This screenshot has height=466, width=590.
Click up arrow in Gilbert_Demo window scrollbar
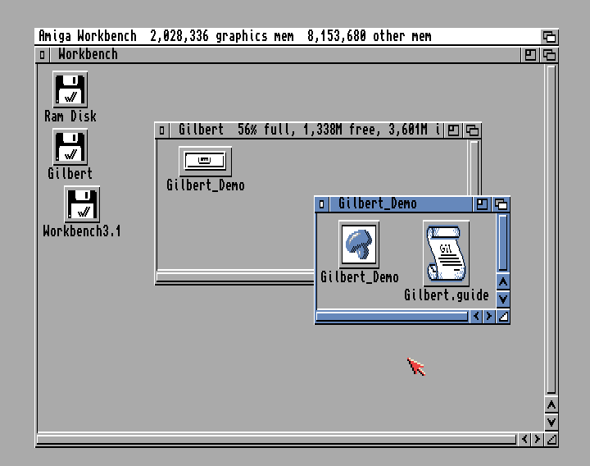coord(503,281)
